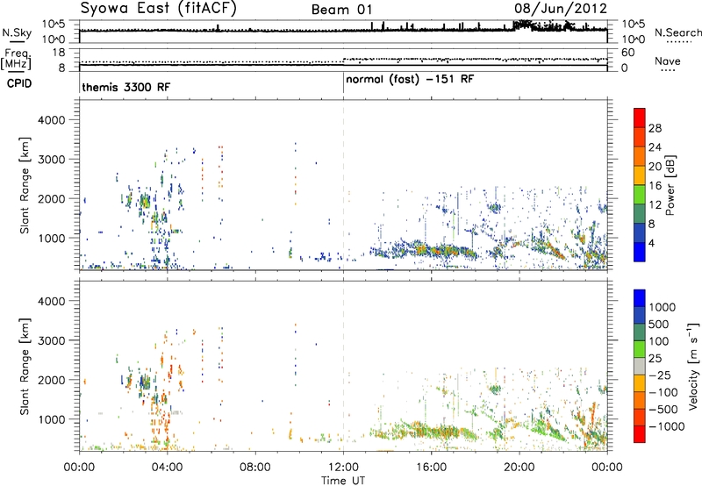Pick the light green Velocity segment between 100 and 25
This screenshot has height=486, width=702.
640,349
